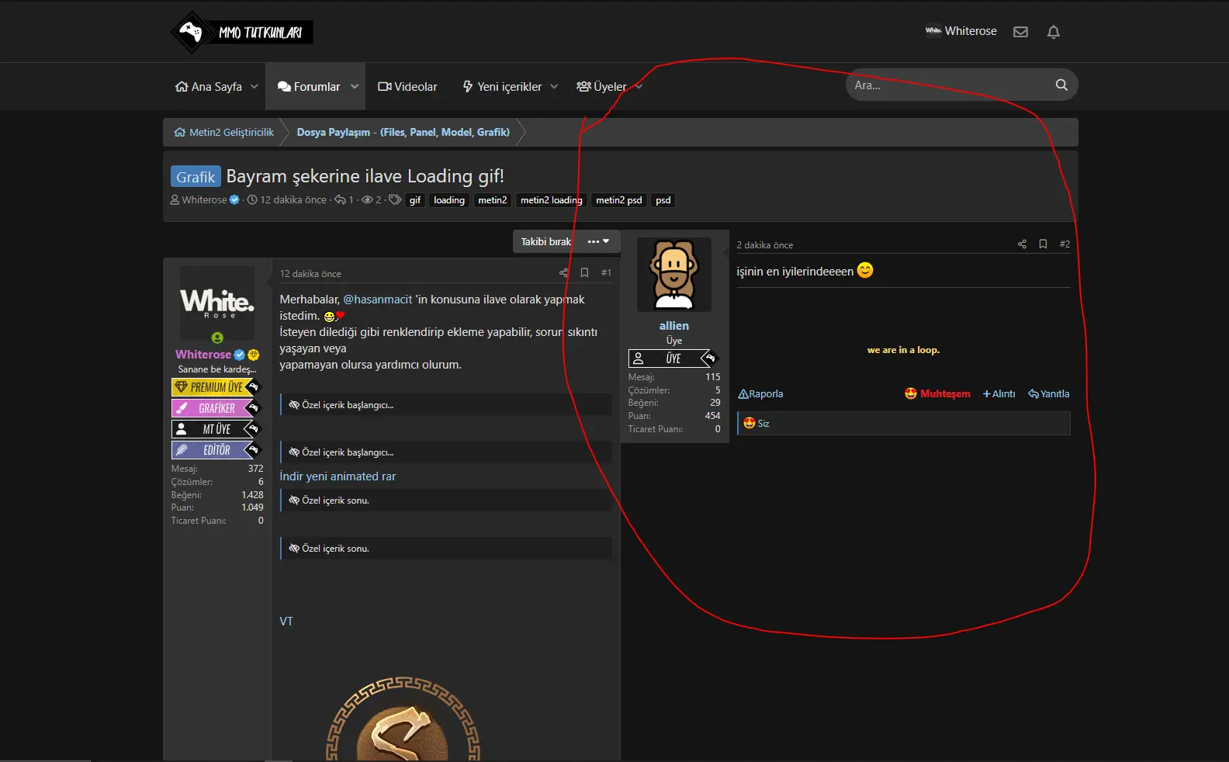Open Forumlar navigation item
The width and height of the screenshot is (1229, 762).
pos(309,87)
